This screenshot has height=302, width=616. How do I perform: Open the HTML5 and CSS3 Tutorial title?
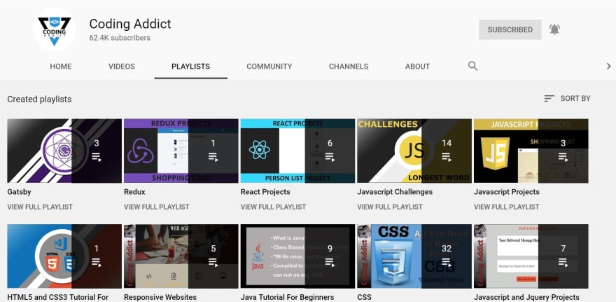[x=58, y=297]
